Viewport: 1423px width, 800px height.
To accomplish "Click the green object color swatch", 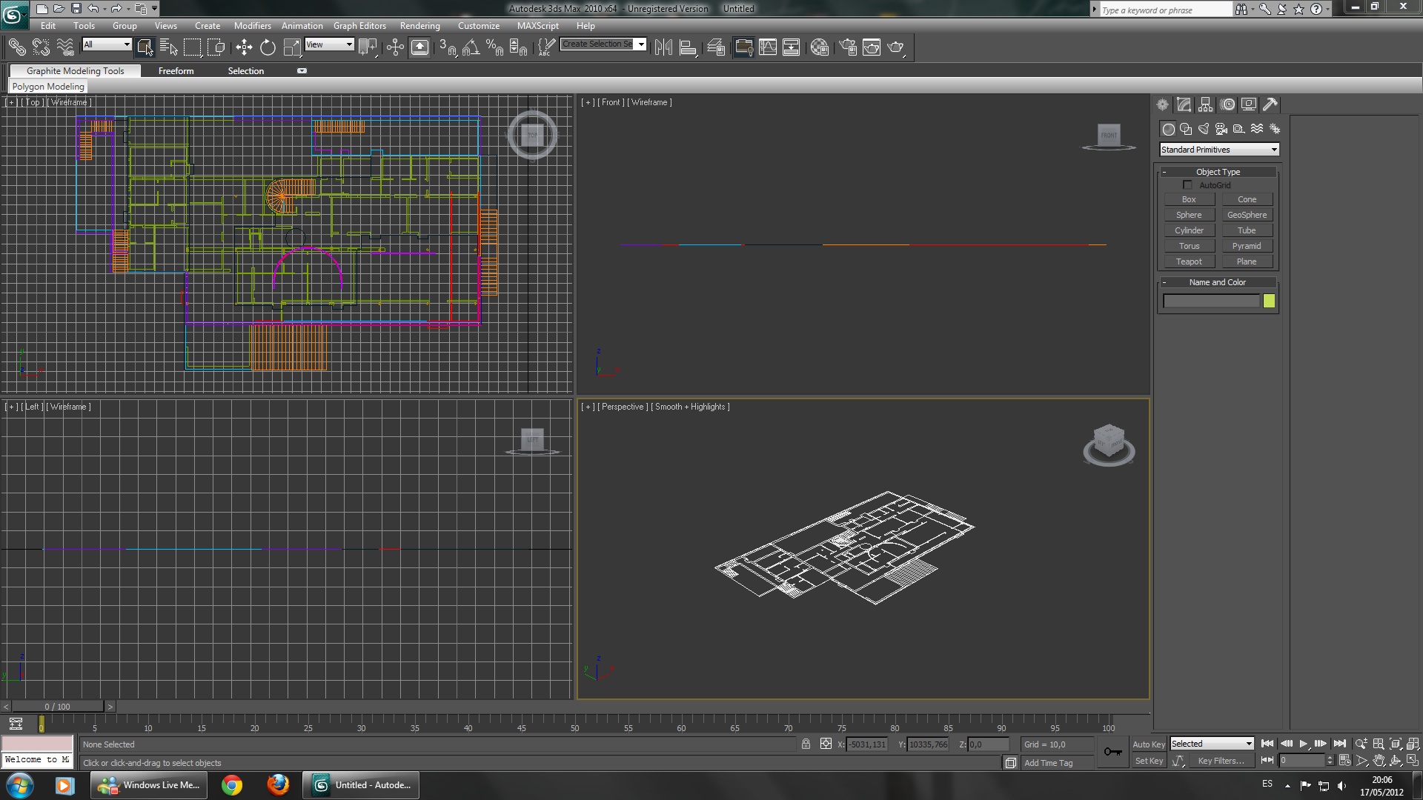I will coord(1269,301).
